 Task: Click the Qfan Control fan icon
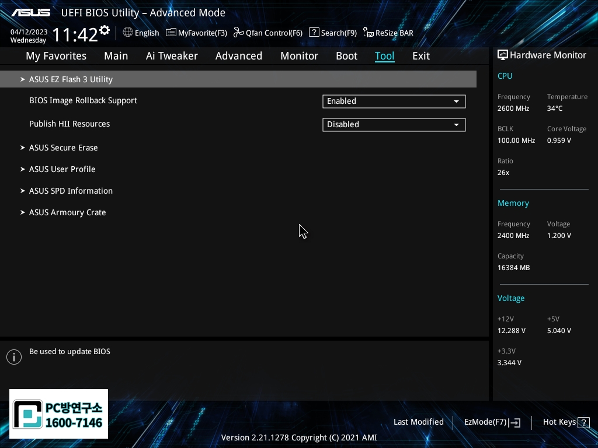239,33
